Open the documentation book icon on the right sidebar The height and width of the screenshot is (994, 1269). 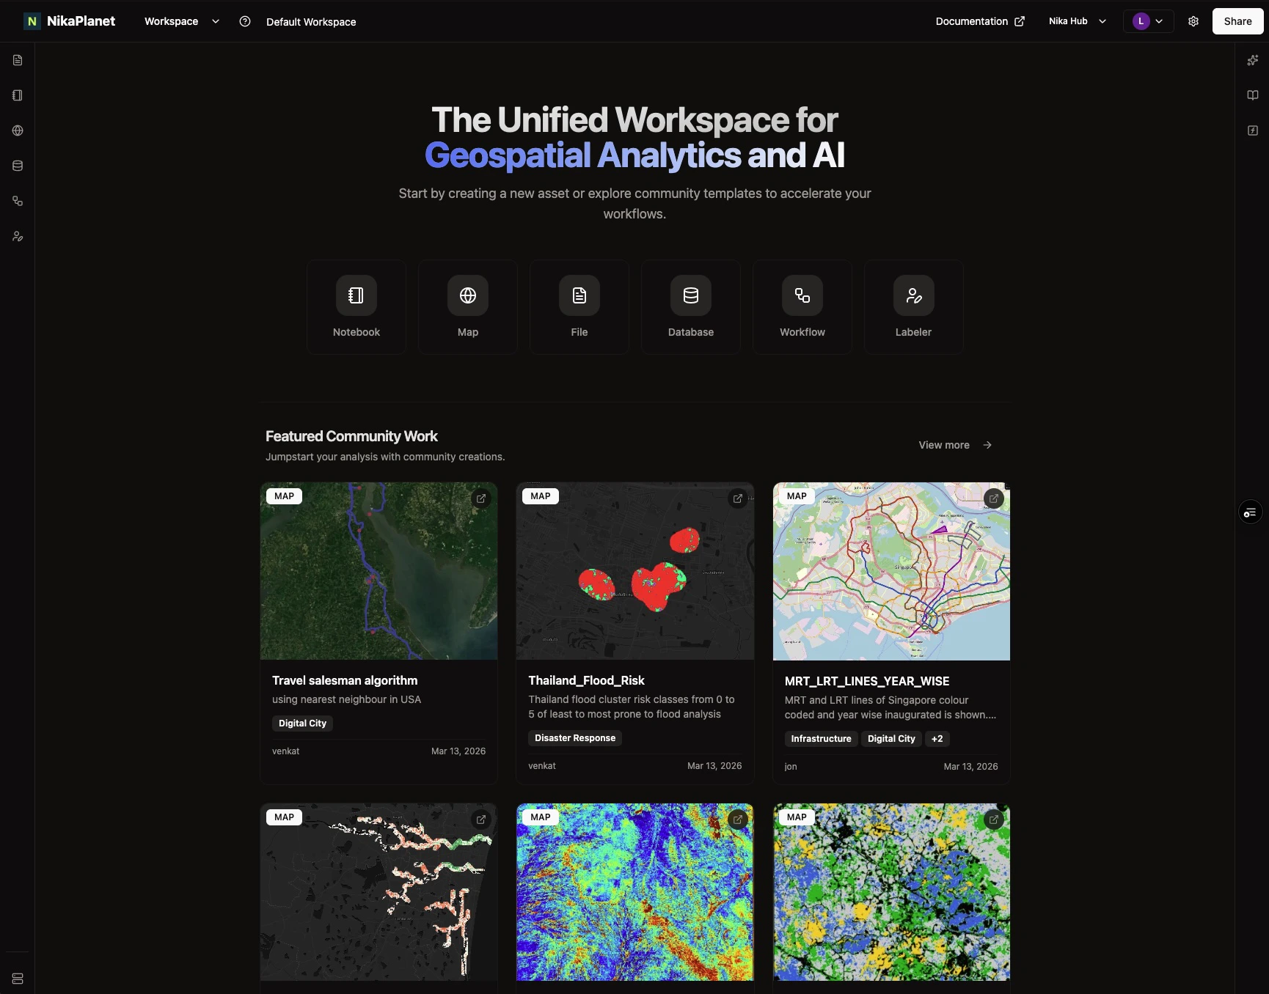tap(1253, 95)
